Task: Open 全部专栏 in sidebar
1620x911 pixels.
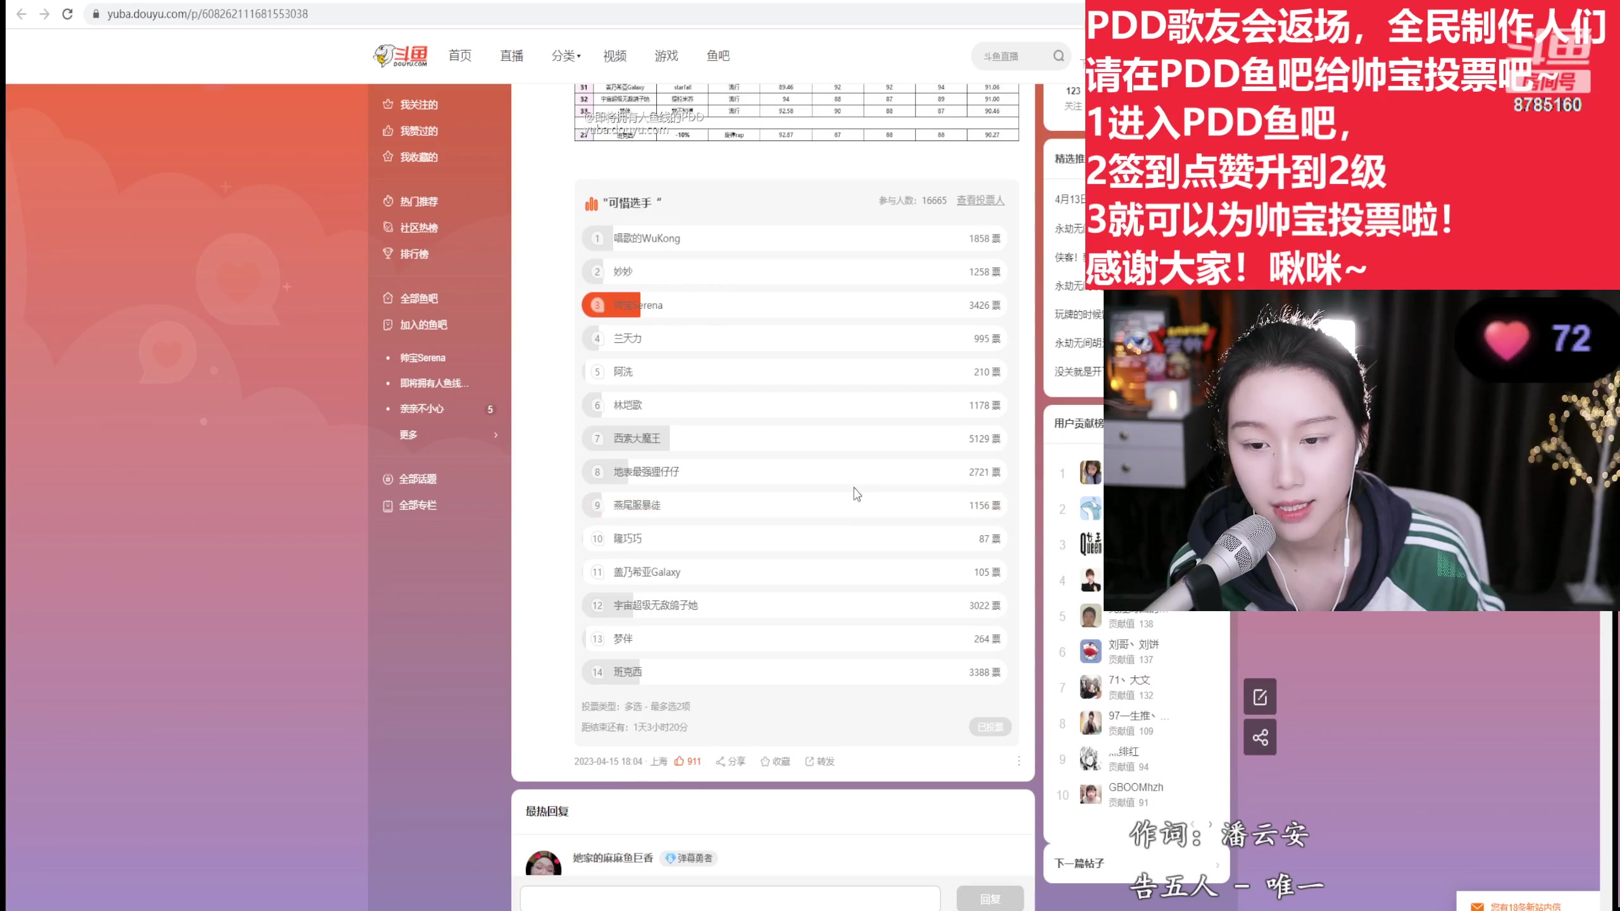Action: (x=410, y=505)
